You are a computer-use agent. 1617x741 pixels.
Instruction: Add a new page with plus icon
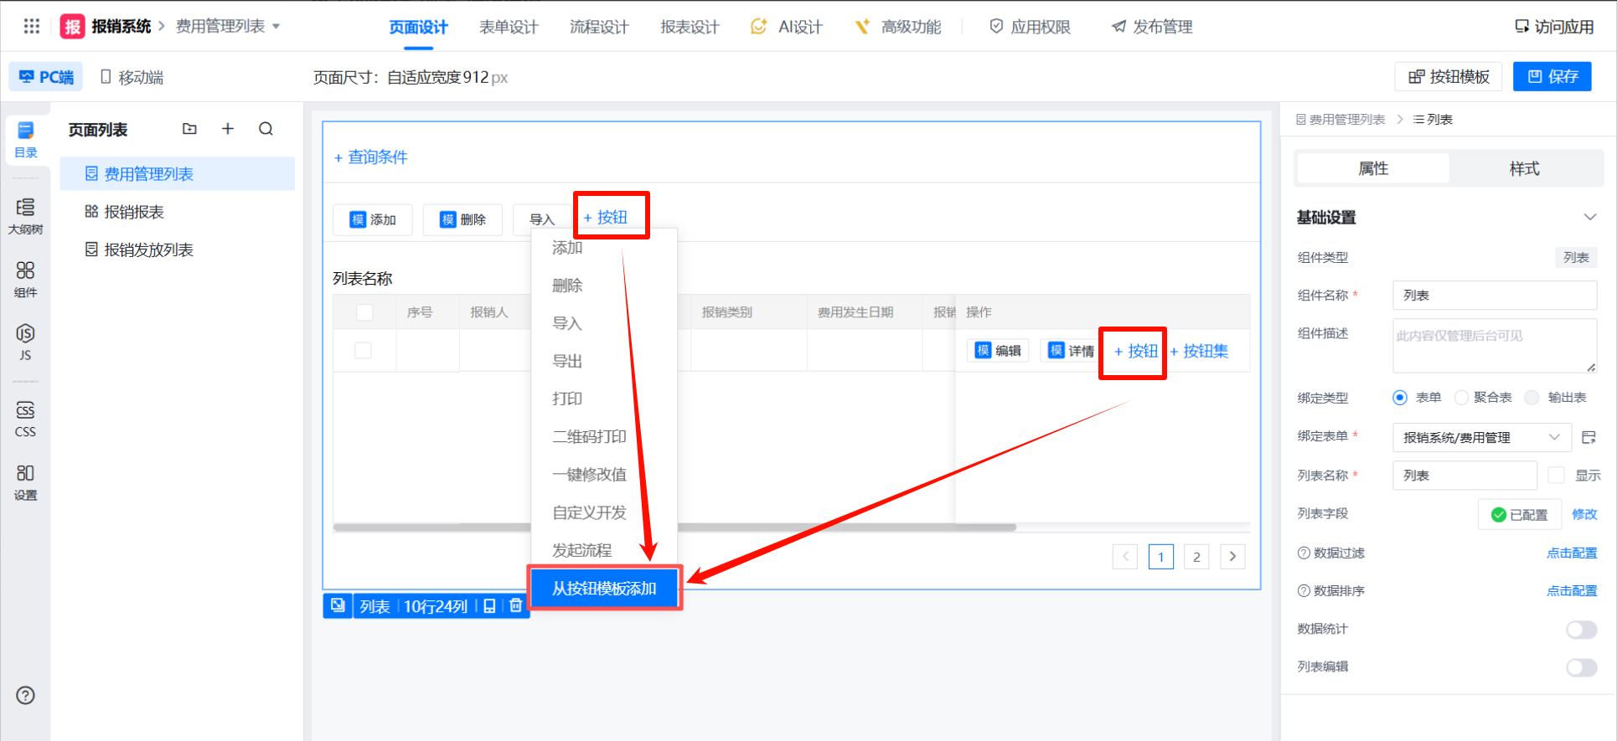point(227,129)
